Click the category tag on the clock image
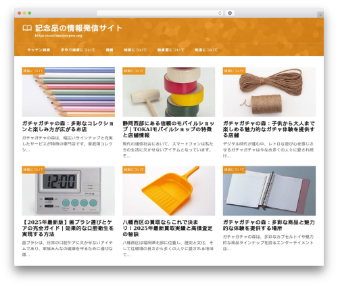The height and width of the screenshot is (286, 338). click(x=33, y=170)
